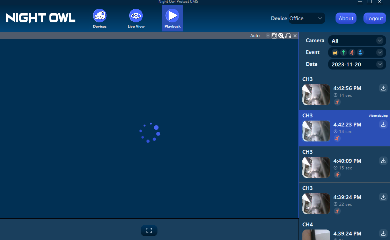Switch to the Live View tab
This screenshot has height=240, width=390.
pyautogui.click(x=136, y=18)
